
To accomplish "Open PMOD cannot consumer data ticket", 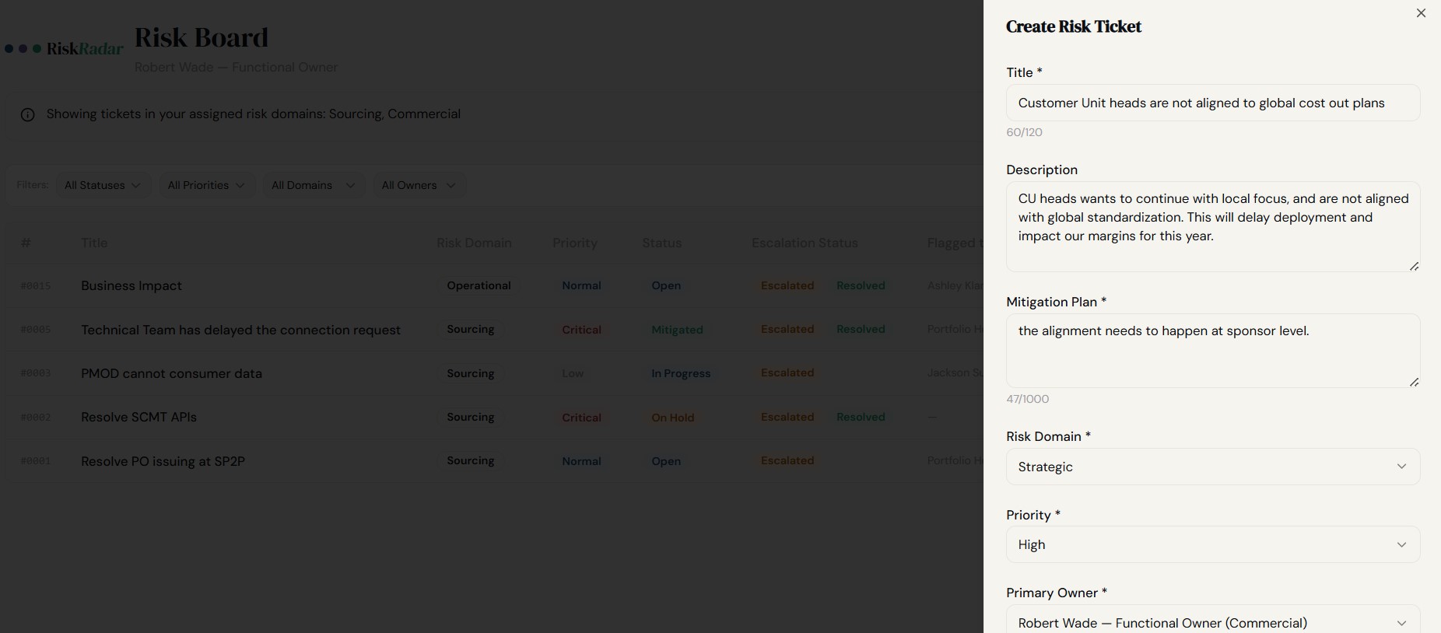I will (171, 373).
